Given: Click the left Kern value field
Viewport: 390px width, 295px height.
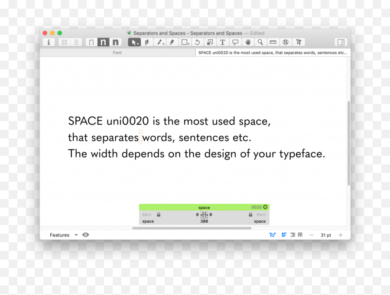Looking at the screenshot, I should 147,215.
